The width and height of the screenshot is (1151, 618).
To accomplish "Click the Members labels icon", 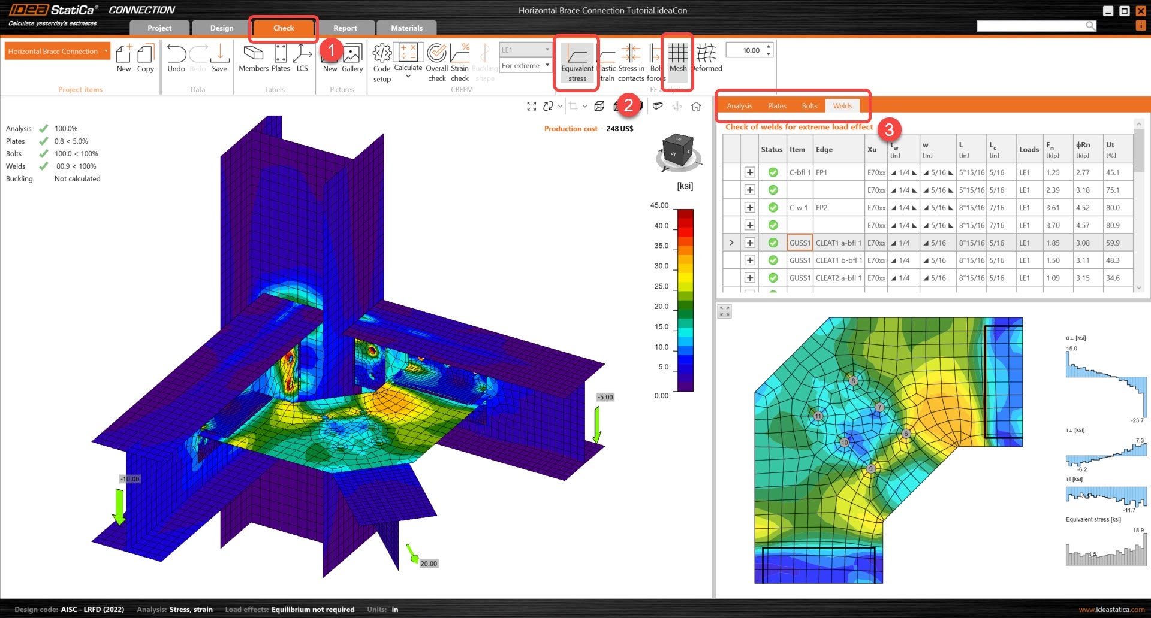I will click(253, 59).
